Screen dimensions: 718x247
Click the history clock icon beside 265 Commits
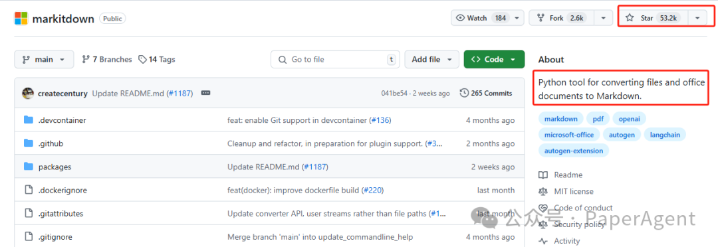click(x=464, y=94)
